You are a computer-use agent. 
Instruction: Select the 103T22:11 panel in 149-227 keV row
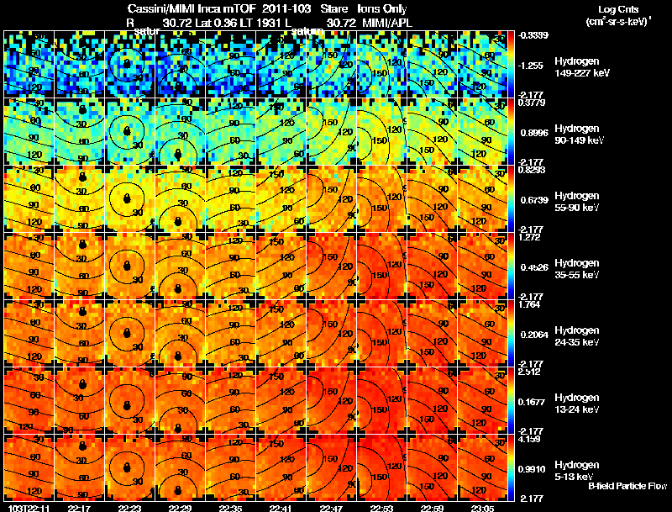[x=29, y=65]
